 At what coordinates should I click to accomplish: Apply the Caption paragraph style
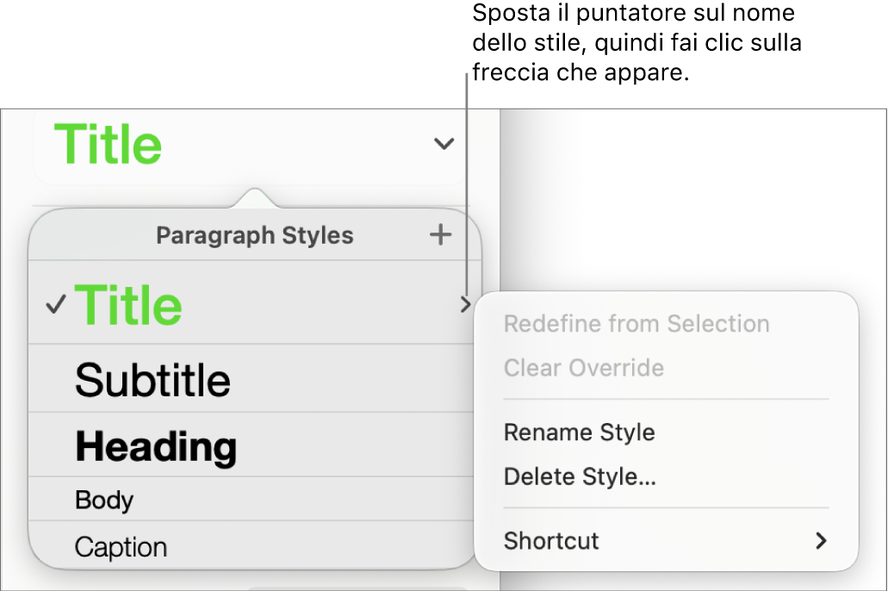point(121,546)
